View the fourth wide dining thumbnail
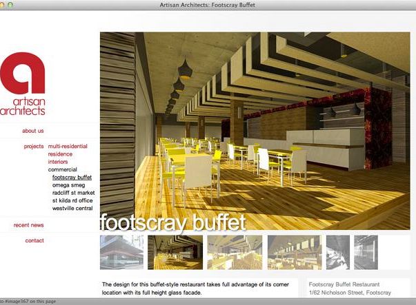 [x=295, y=252]
